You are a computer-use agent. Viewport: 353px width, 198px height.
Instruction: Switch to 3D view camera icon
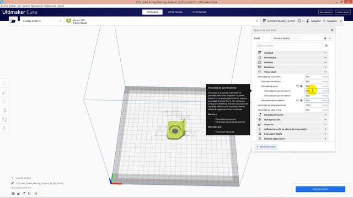coord(13,194)
